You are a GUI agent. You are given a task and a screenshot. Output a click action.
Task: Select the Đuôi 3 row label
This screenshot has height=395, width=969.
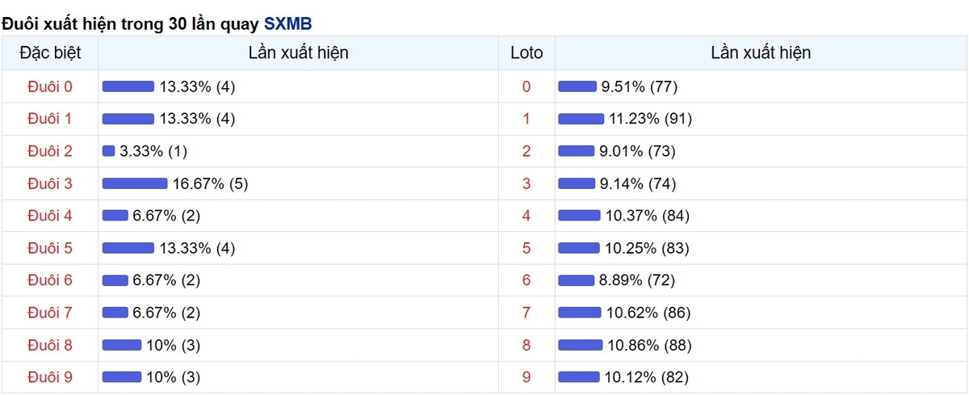(49, 183)
